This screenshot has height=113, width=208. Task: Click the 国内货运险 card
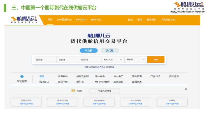63,102
